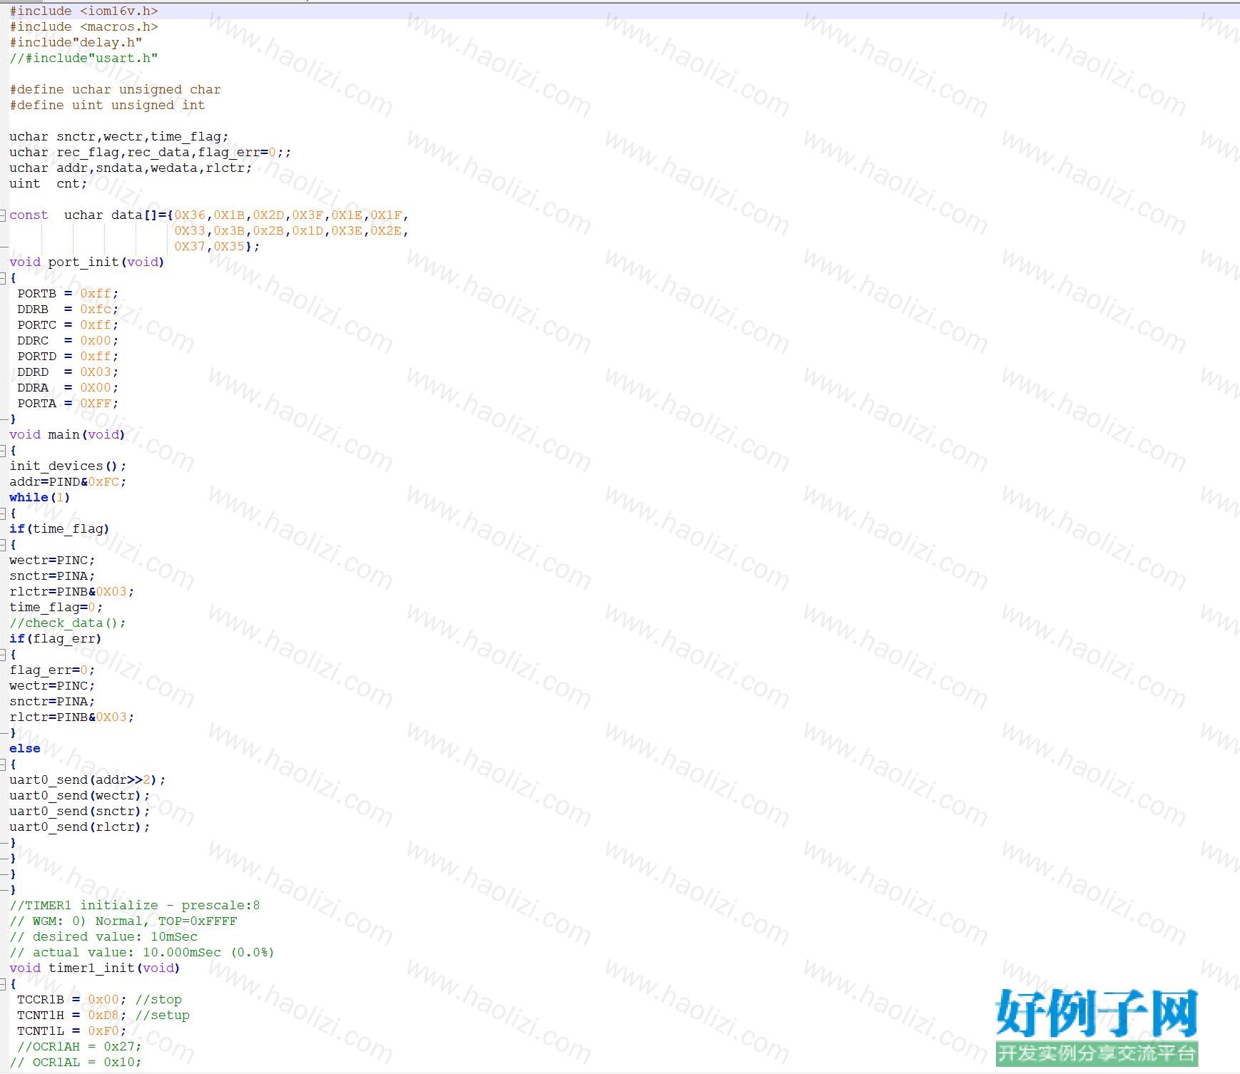Viewport: 1240px width, 1074px height.
Task: Click 'void port_init(void)' function header
Action: [87, 262]
